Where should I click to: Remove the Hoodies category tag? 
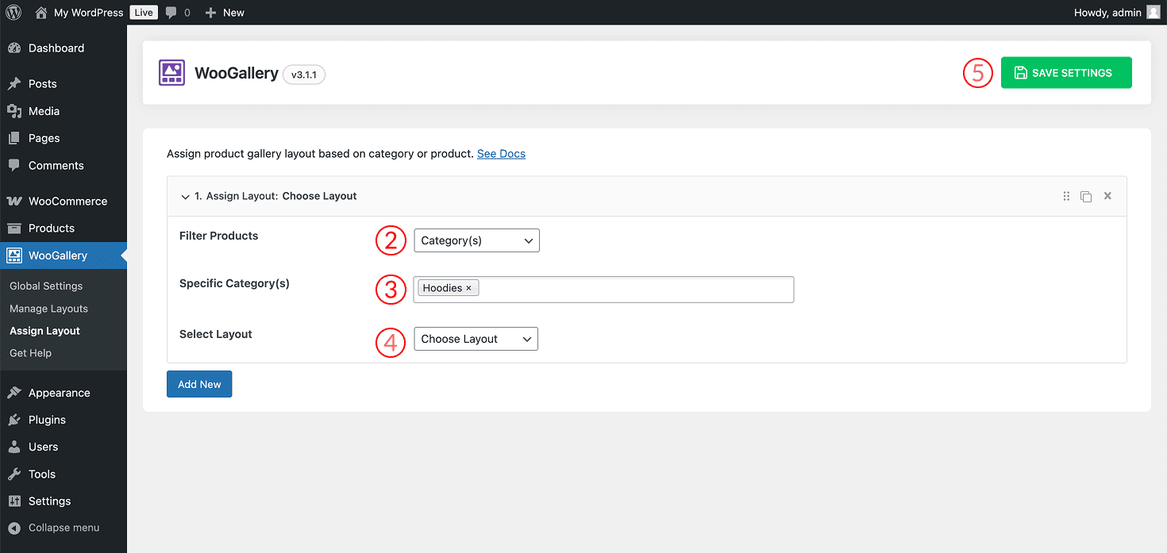468,288
